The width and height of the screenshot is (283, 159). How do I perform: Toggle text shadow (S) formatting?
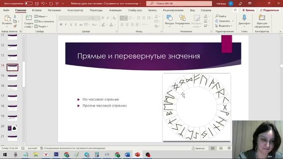point(76,25)
